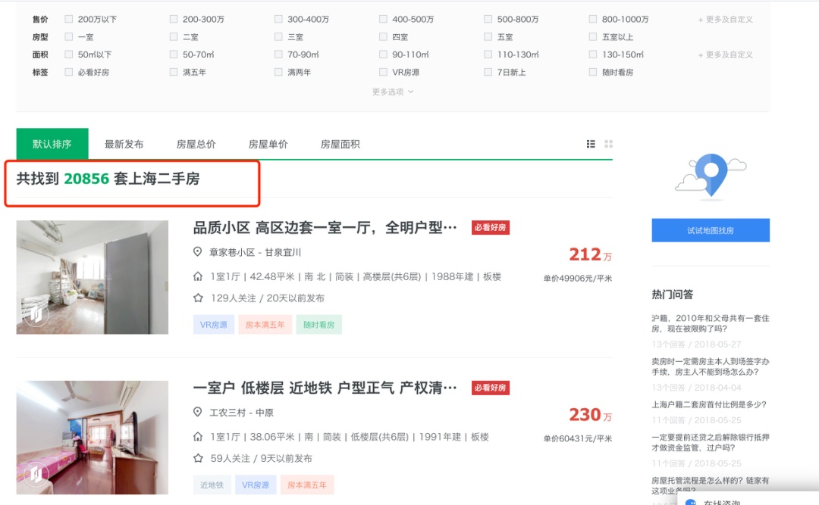
Task: Click star follow icon on second listing
Action: (x=198, y=459)
